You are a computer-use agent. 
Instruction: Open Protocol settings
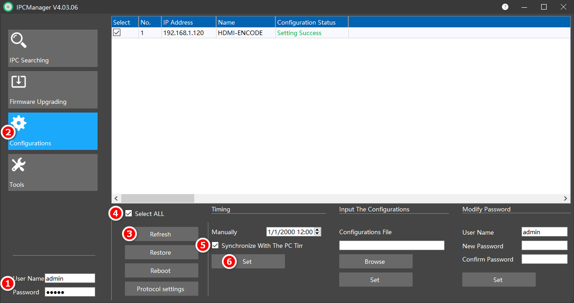[x=161, y=289]
